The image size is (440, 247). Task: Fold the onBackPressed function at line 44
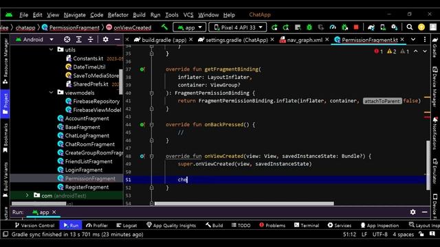pyautogui.click(x=151, y=124)
